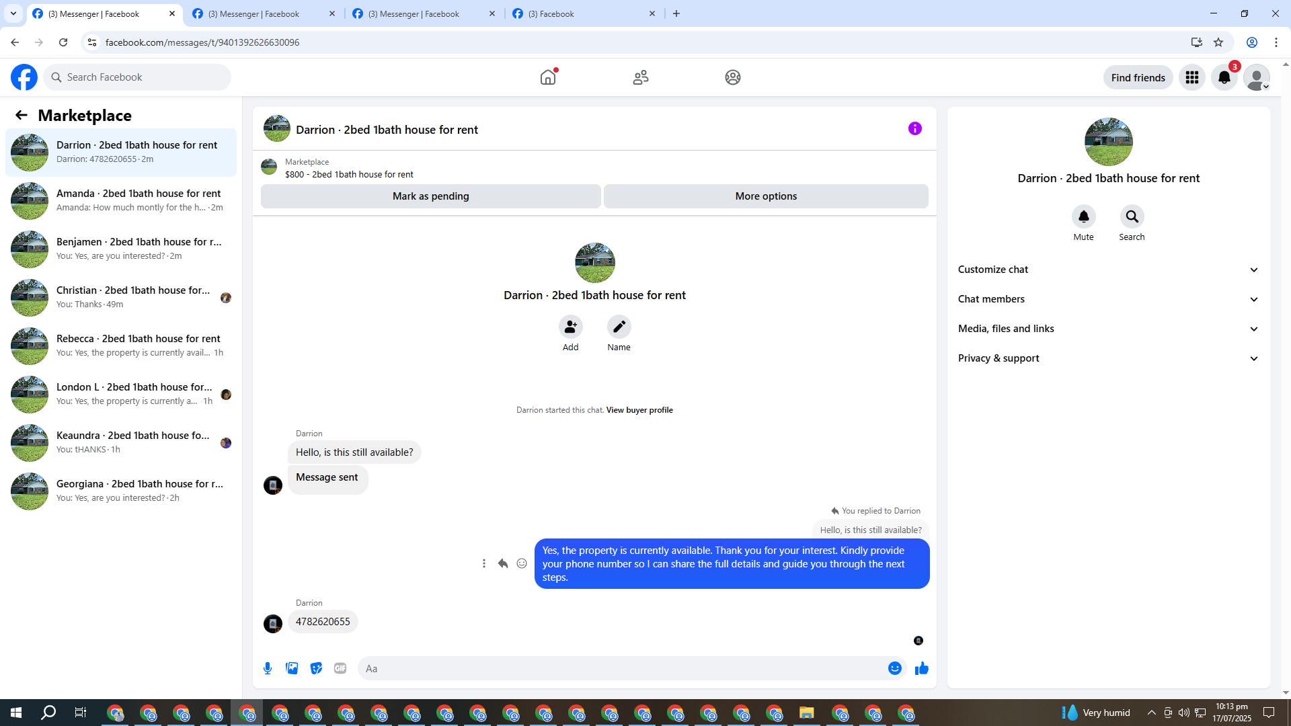
Task: Open the Facebook apps menu grid
Action: (1192, 77)
